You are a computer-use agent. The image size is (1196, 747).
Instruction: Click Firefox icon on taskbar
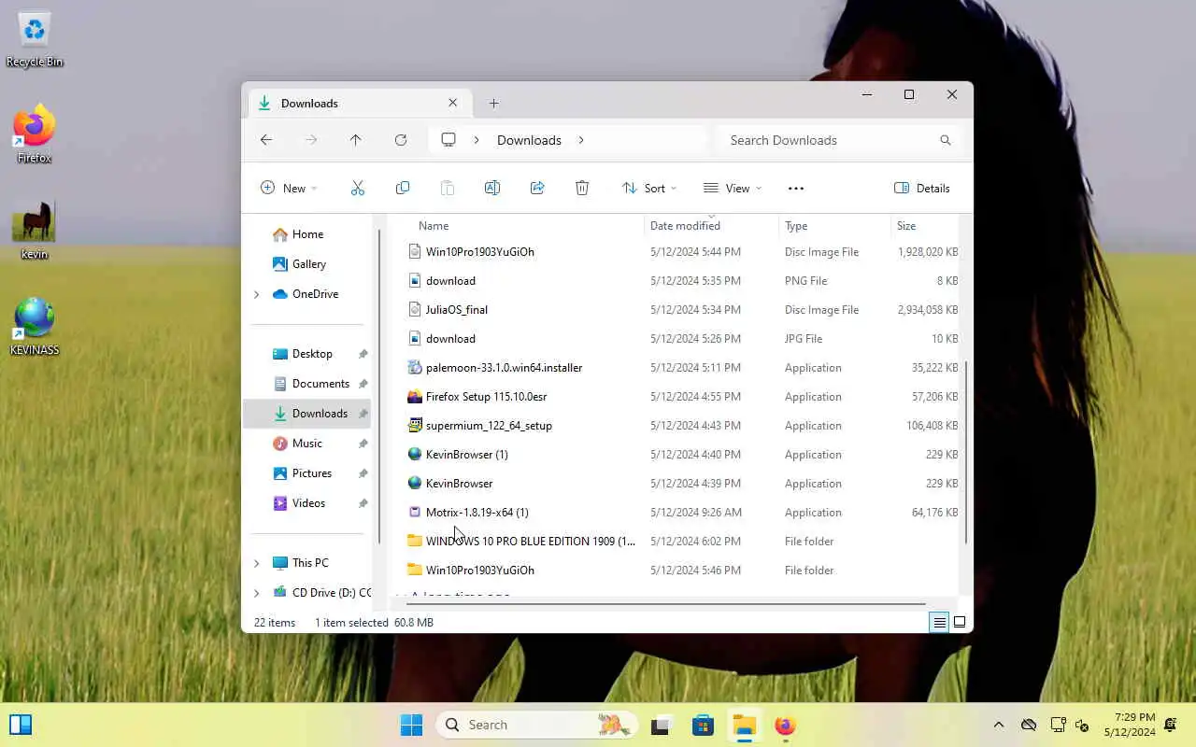785,725
